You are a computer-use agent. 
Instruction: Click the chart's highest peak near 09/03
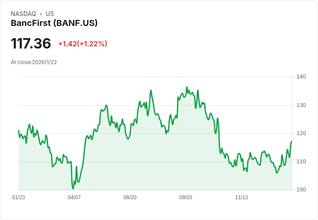coord(187,87)
